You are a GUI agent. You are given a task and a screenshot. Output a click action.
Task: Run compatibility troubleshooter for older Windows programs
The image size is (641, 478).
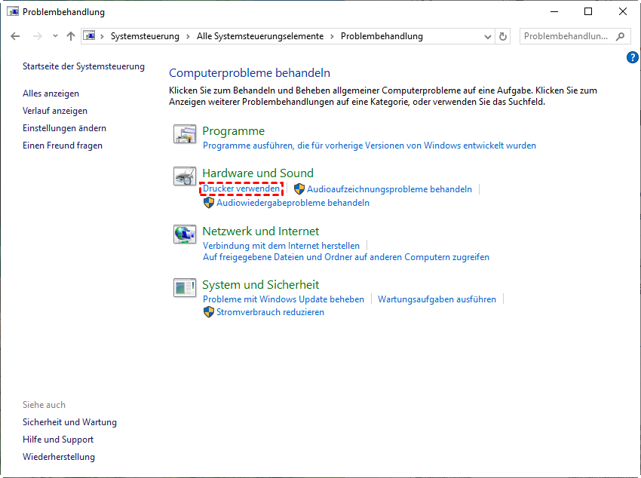(370, 146)
